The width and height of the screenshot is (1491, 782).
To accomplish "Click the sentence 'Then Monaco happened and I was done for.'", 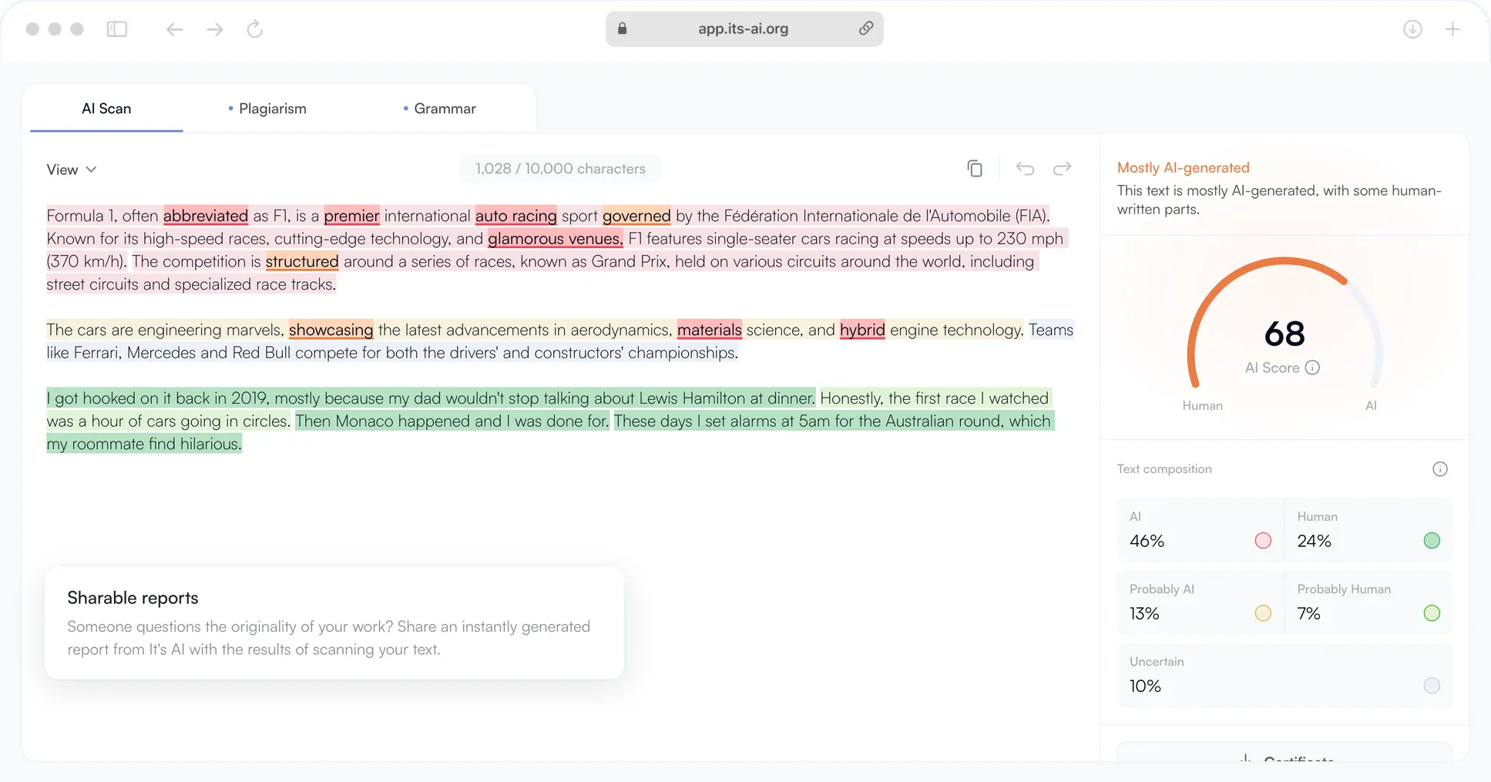I will pos(452,421).
